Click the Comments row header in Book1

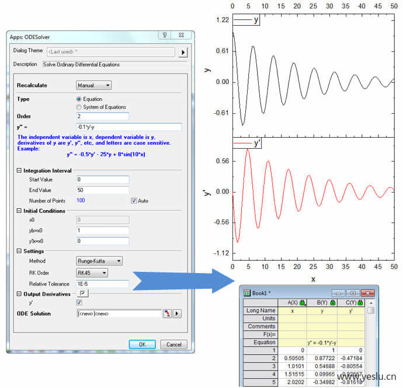(260, 326)
